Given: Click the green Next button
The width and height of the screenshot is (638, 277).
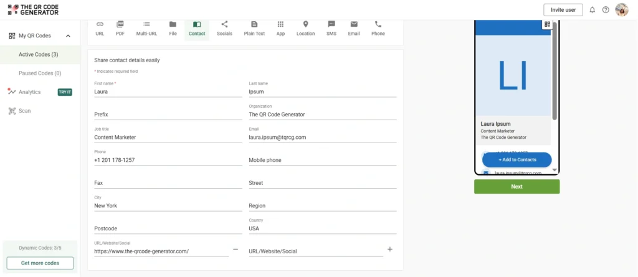Looking at the screenshot, I should 517,187.
